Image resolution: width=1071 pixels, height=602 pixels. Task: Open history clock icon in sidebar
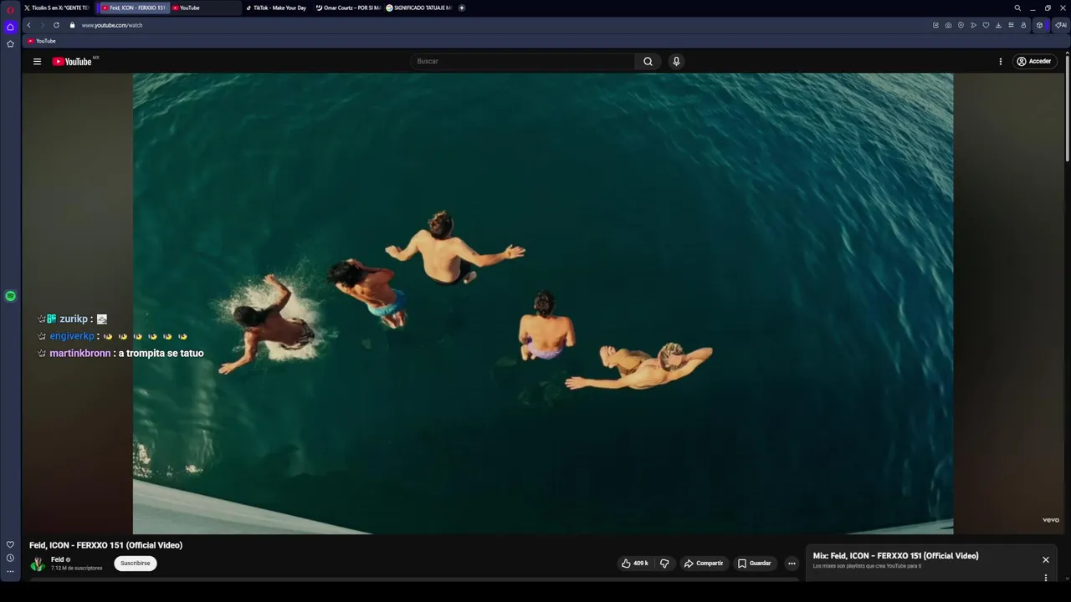tap(10, 558)
